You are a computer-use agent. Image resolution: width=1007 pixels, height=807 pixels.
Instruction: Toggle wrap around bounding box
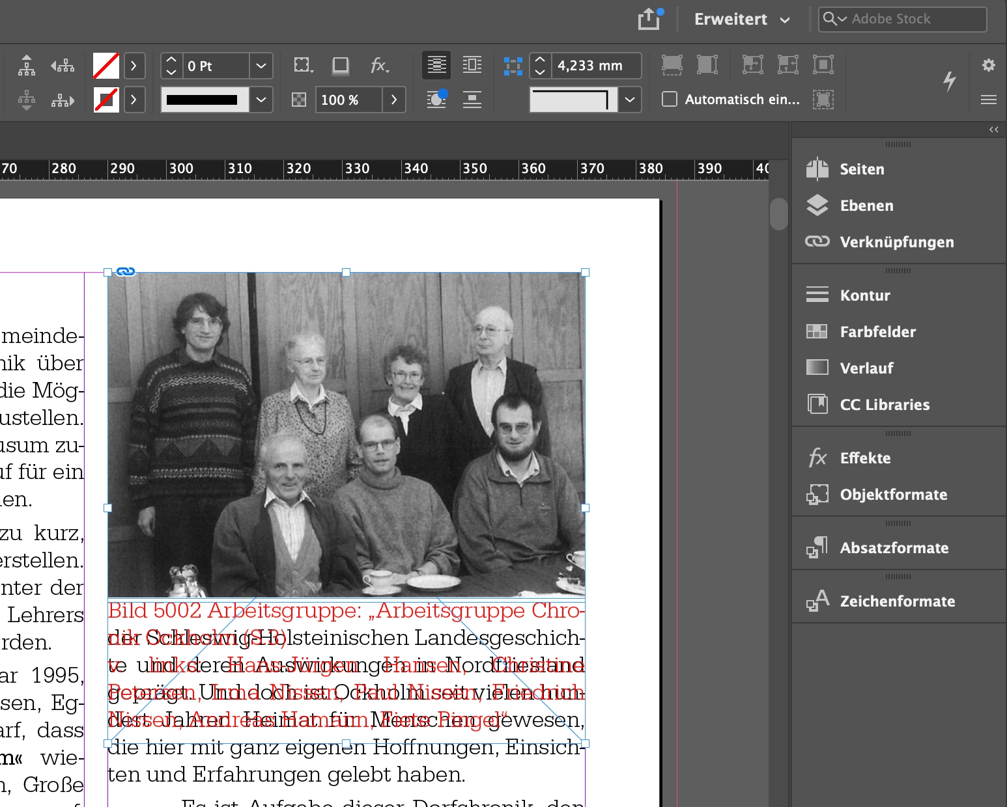pyautogui.click(x=472, y=65)
